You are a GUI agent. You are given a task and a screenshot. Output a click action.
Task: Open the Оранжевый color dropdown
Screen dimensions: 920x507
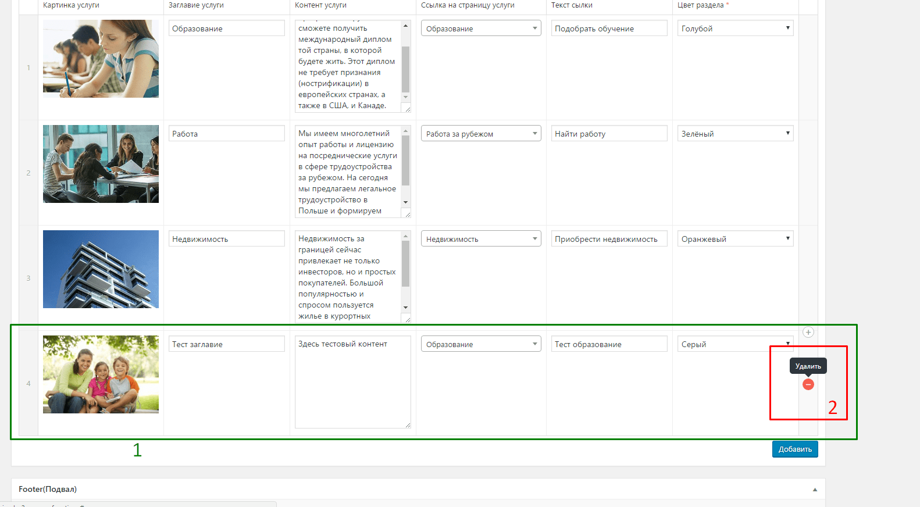point(735,238)
